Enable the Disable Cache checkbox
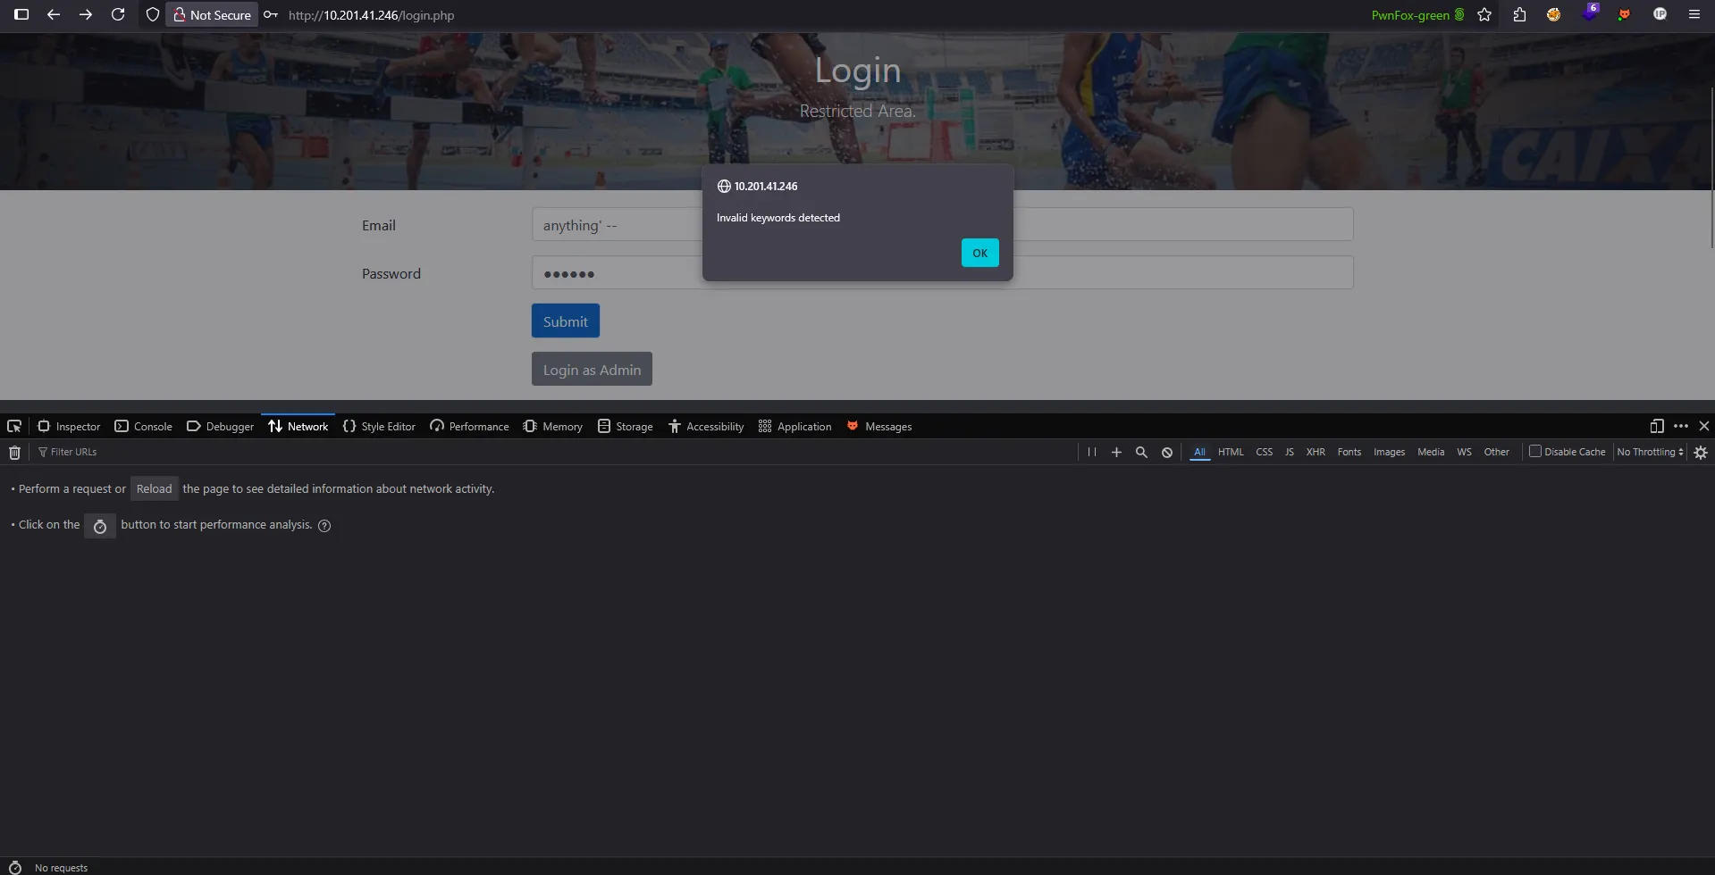This screenshot has height=875, width=1715. [1534, 452]
